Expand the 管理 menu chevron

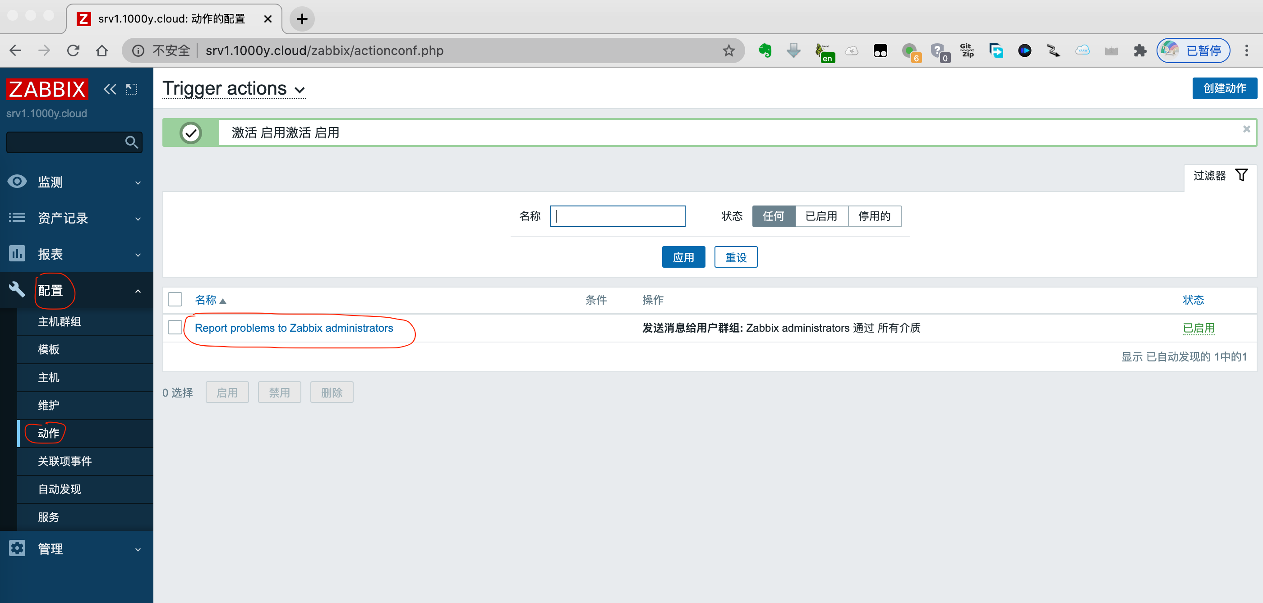pyautogui.click(x=138, y=549)
